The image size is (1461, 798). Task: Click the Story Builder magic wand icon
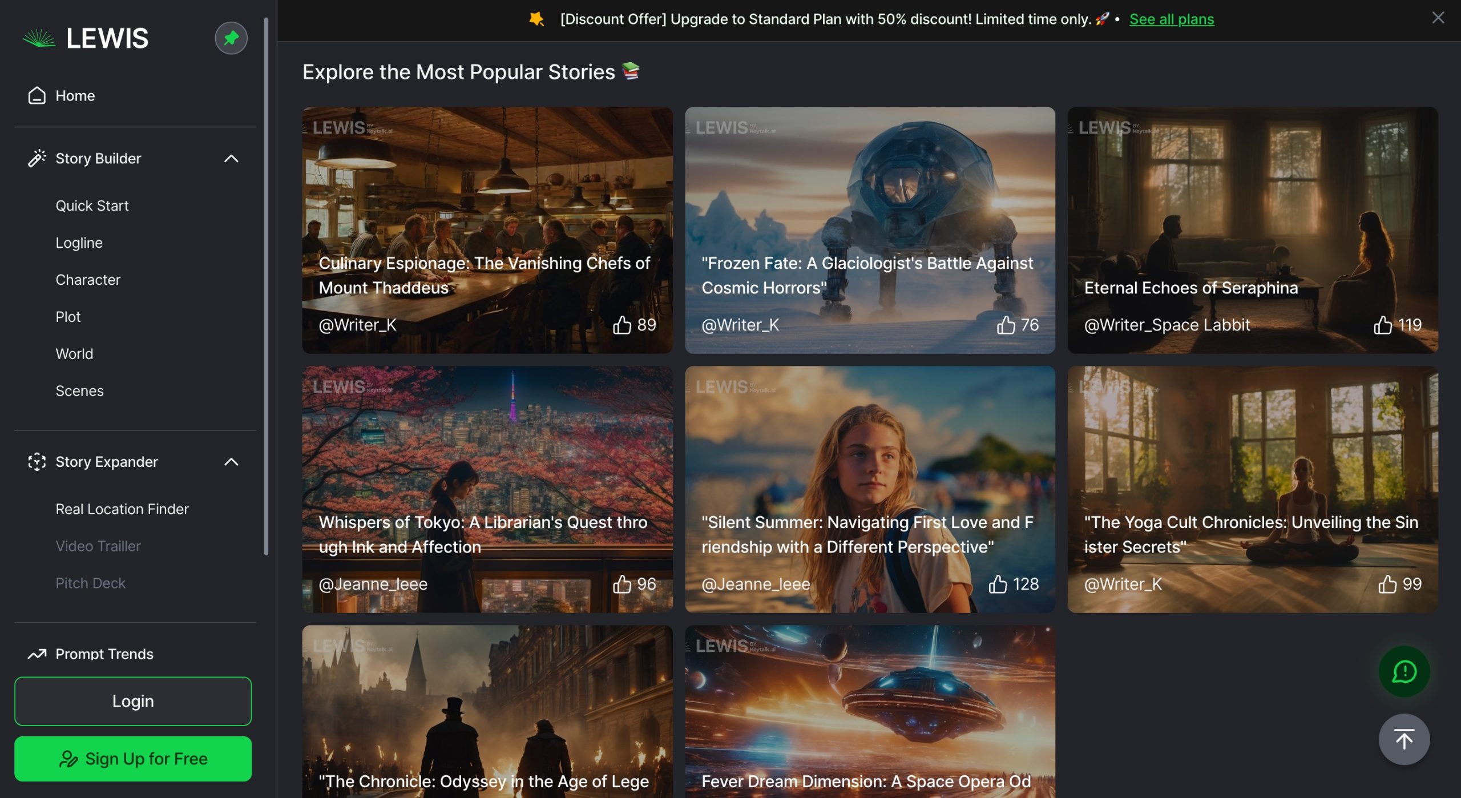37,158
